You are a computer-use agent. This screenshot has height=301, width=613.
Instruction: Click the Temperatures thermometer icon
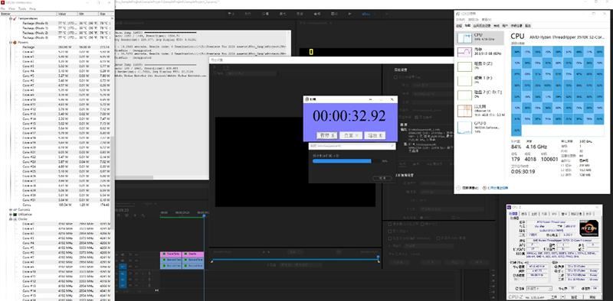click(x=15, y=18)
